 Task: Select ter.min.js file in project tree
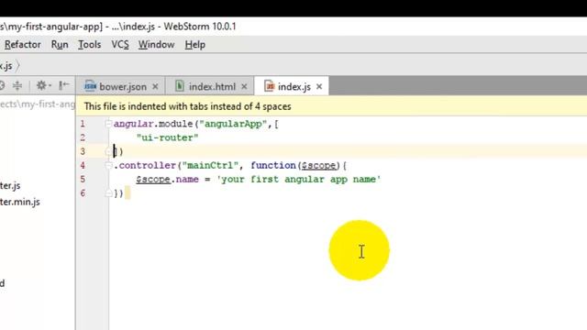(x=20, y=202)
